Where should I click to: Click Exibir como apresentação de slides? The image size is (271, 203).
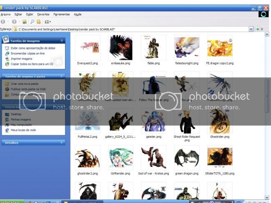pyautogui.click(x=33, y=48)
